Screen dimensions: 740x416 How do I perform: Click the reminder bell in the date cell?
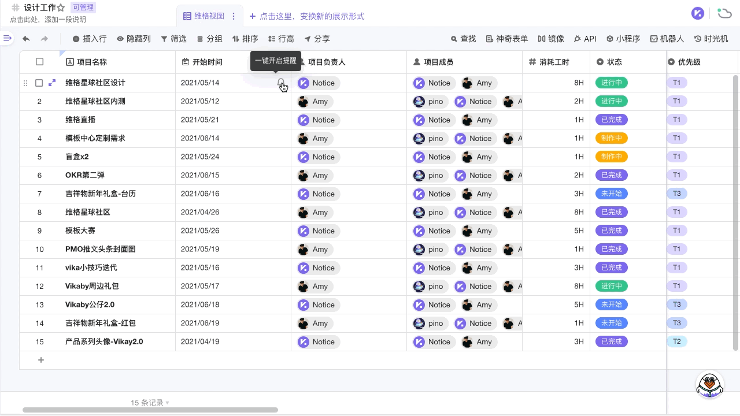click(281, 83)
